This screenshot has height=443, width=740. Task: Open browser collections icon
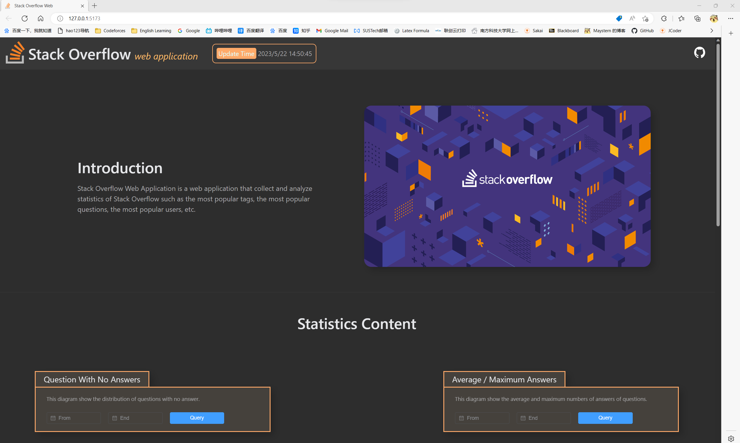click(697, 19)
